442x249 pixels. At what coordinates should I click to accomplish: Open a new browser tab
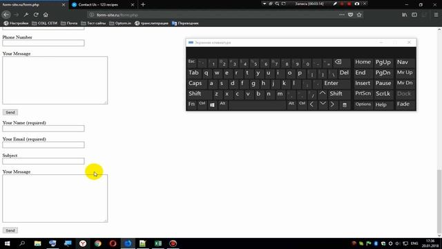click(143, 5)
